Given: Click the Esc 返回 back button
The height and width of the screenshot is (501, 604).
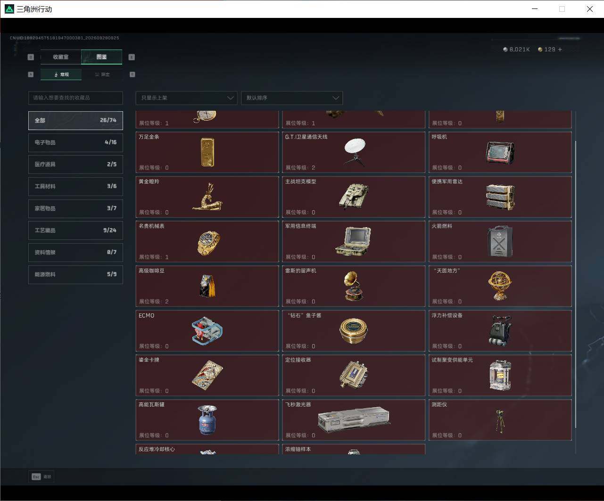Looking at the screenshot, I should click(x=41, y=476).
